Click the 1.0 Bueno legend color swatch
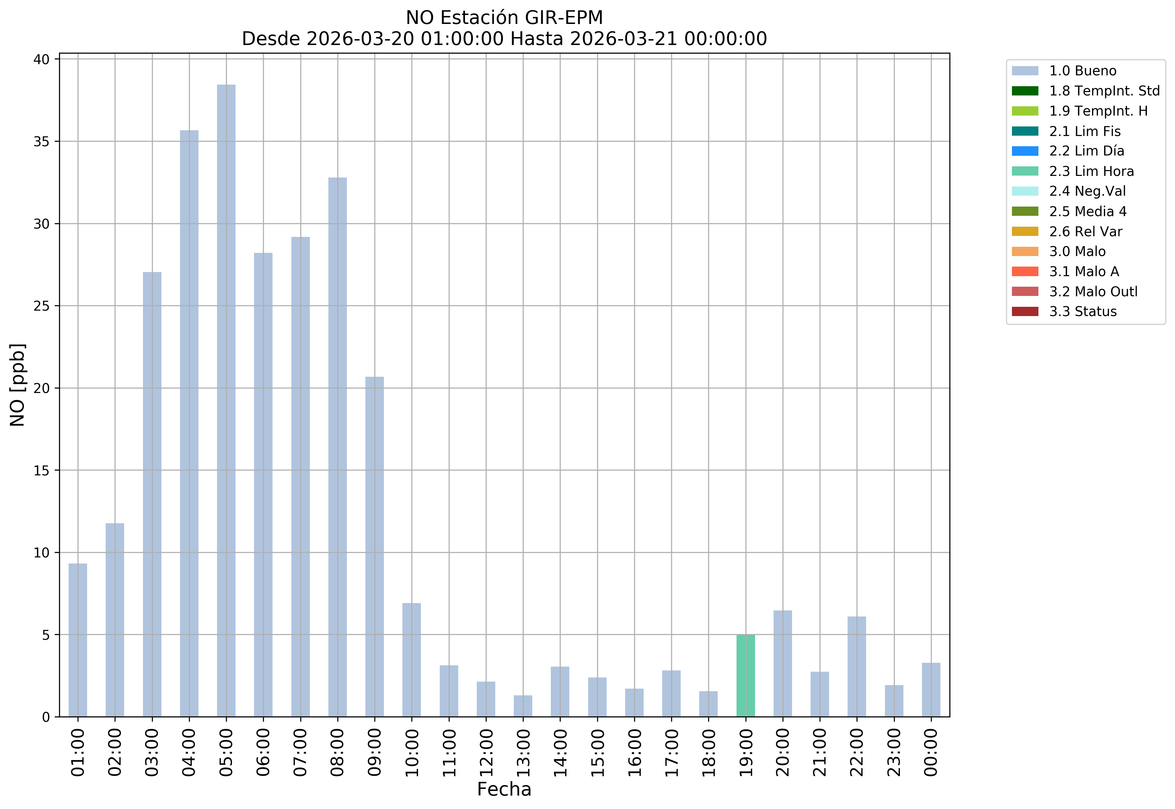The image size is (1175, 809). tap(1024, 71)
